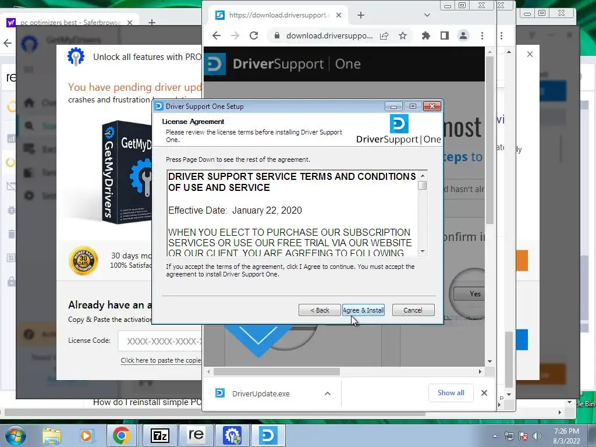Expand the Chrome tab search chevron
Screen dimensions: 596x447
click(x=427, y=15)
